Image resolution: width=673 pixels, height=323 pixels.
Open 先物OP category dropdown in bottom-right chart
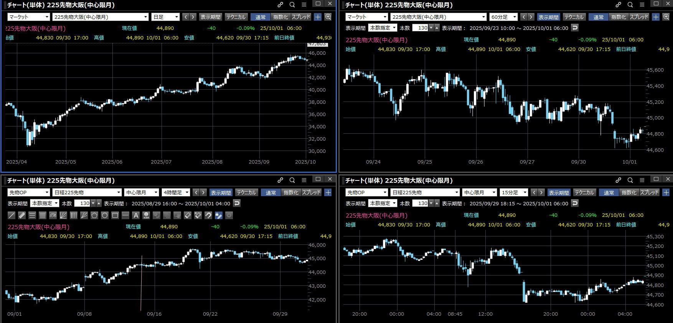tap(366, 192)
